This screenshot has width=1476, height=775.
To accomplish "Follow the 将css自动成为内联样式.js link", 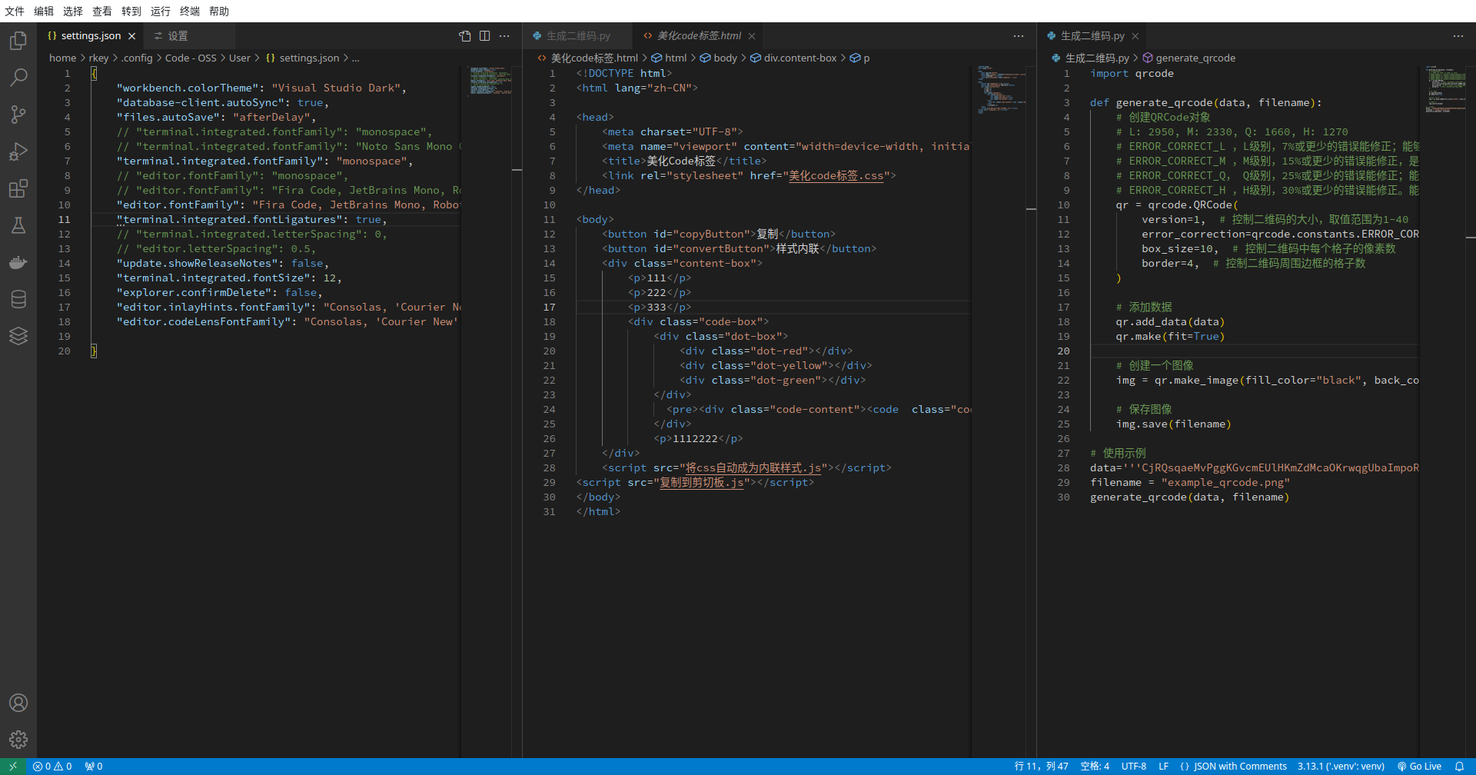I will 753,468.
